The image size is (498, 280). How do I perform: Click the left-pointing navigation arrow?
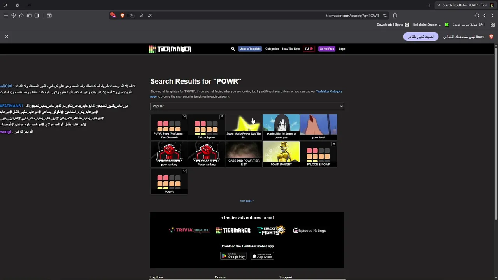pos(484,16)
